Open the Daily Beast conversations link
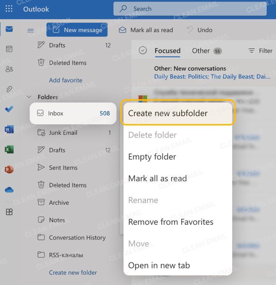Viewport: 276px width, 285px height. click(x=212, y=77)
